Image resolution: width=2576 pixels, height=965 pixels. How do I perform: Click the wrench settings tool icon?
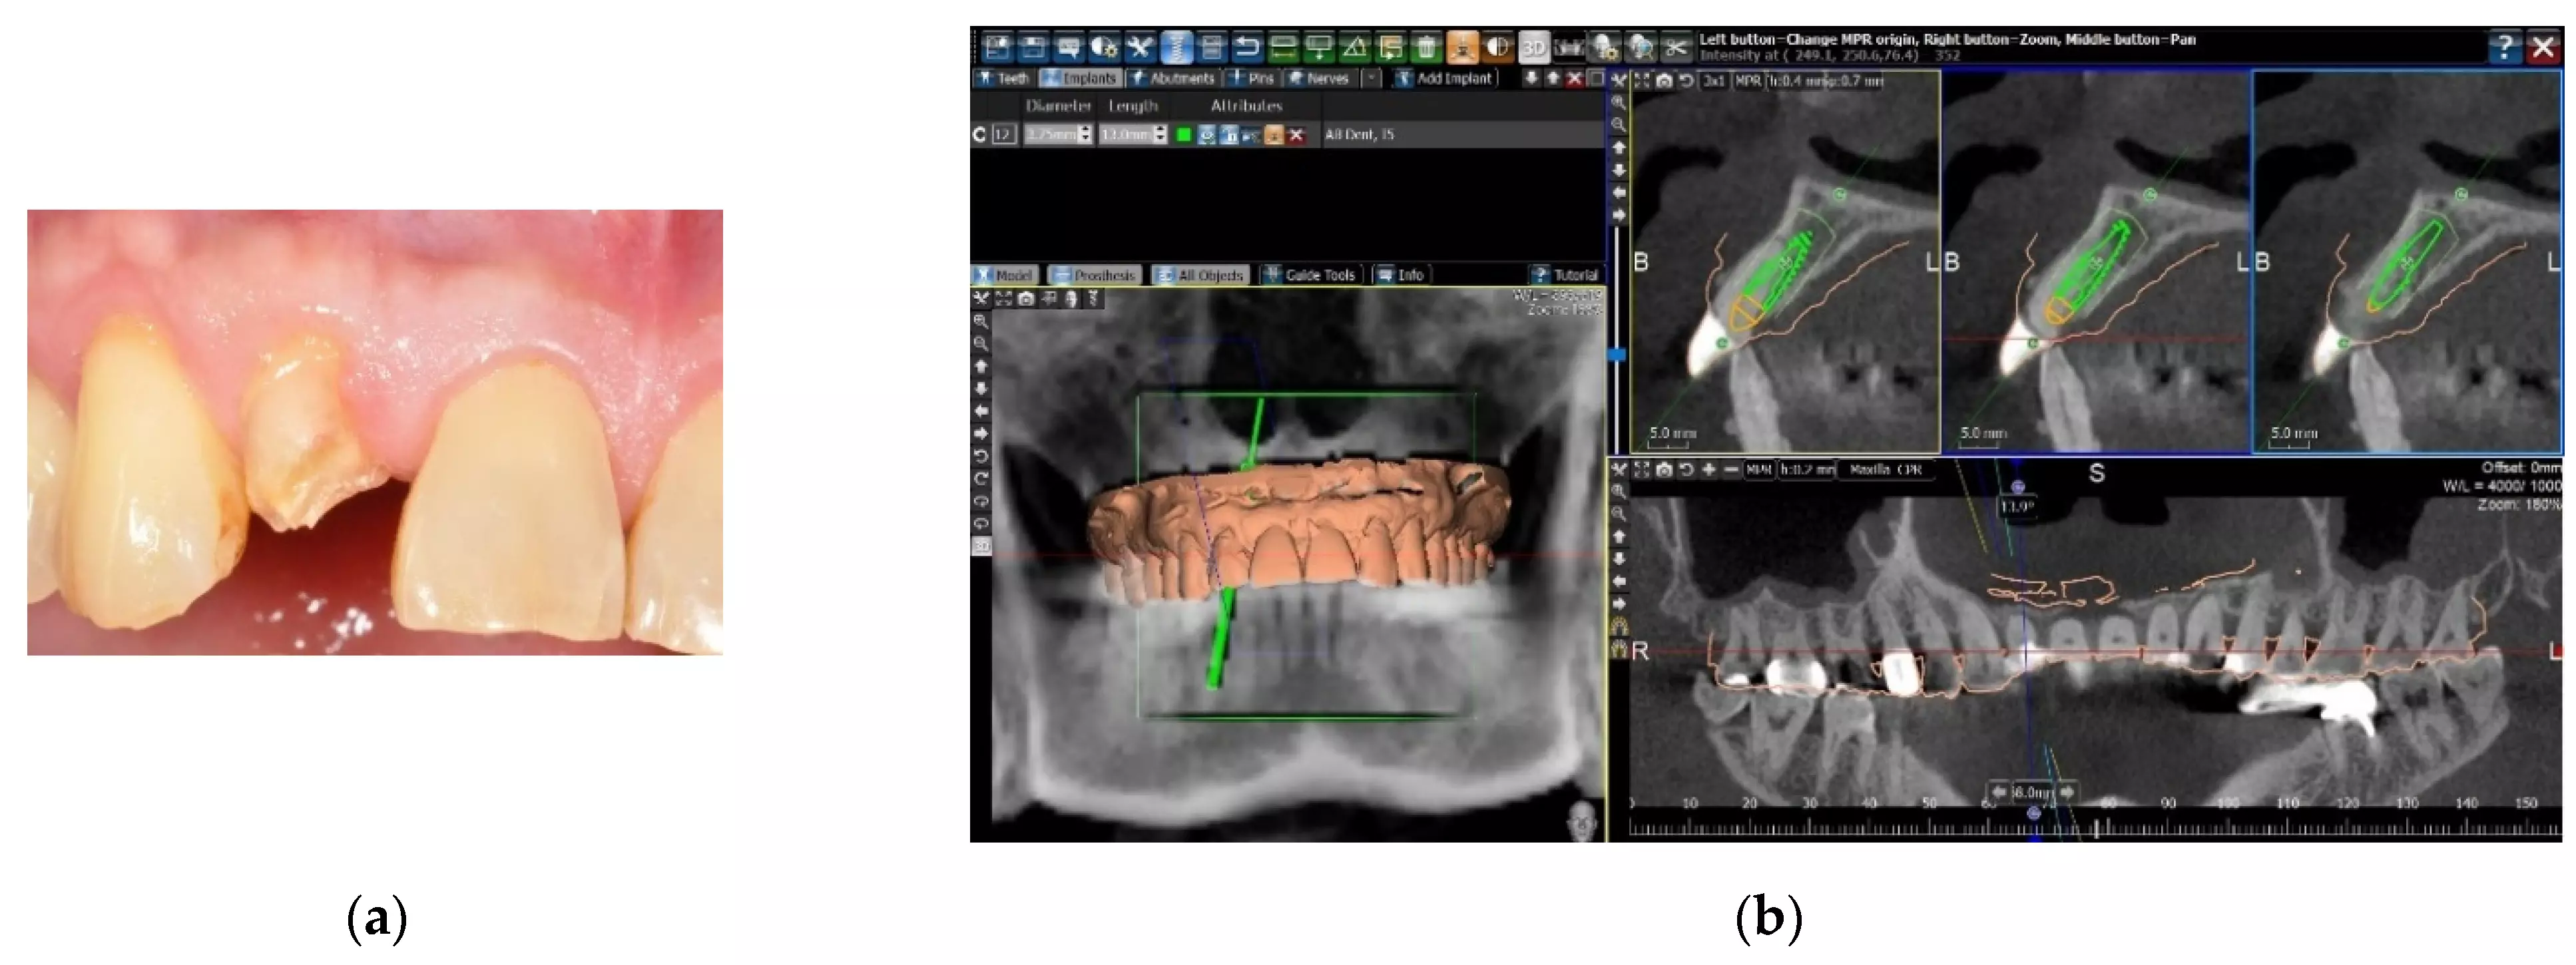[1139, 47]
